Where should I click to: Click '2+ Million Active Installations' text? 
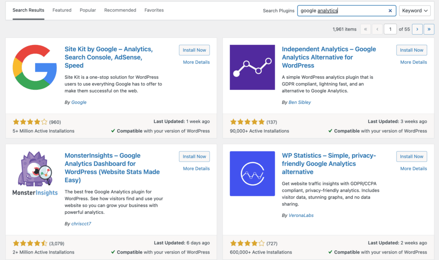click(43, 252)
